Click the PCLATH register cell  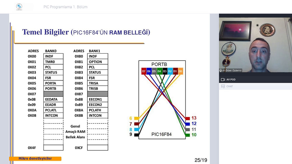[x=98, y=110]
